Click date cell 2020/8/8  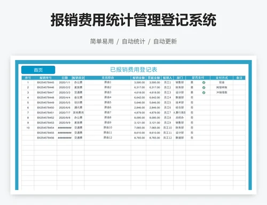pos(65,118)
